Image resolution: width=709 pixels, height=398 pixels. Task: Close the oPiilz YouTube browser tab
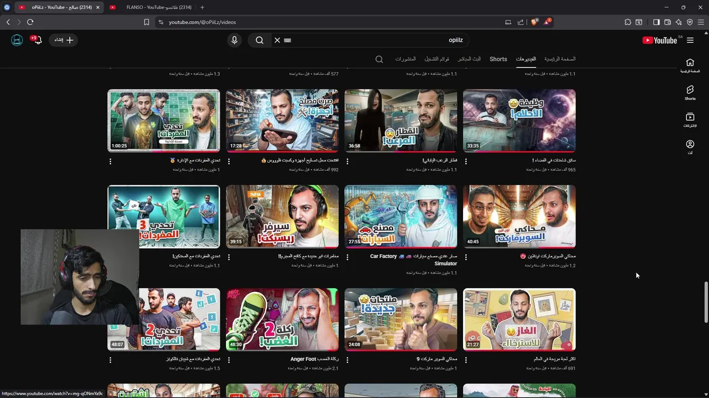pyautogui.click(x=98, y=7)
